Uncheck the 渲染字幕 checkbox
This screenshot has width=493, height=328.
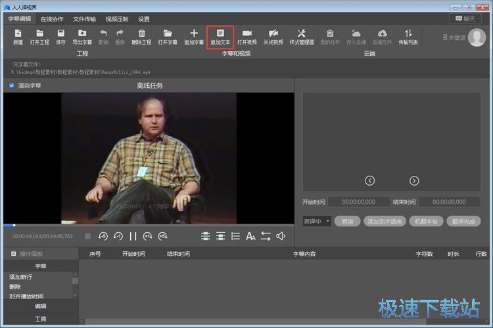pos(12,85)
